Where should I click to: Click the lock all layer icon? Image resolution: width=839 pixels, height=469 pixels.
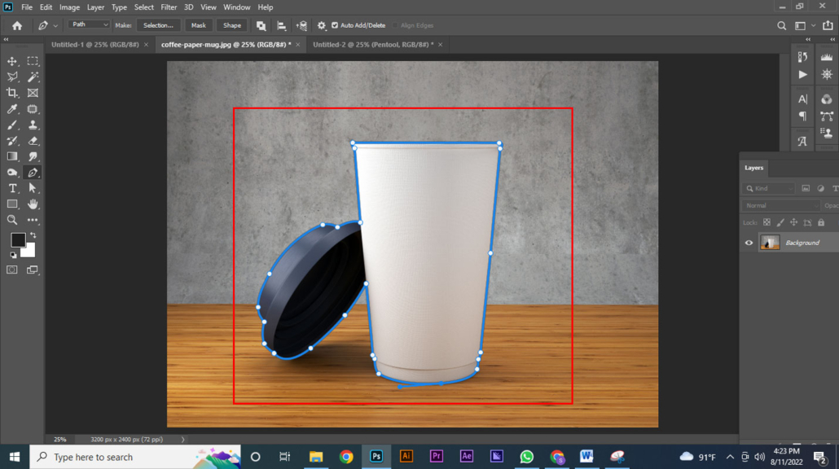click(820, 222)
